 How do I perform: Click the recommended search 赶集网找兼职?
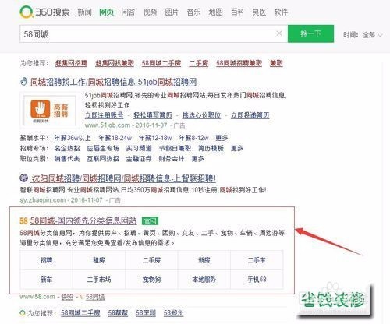point(115,63)
